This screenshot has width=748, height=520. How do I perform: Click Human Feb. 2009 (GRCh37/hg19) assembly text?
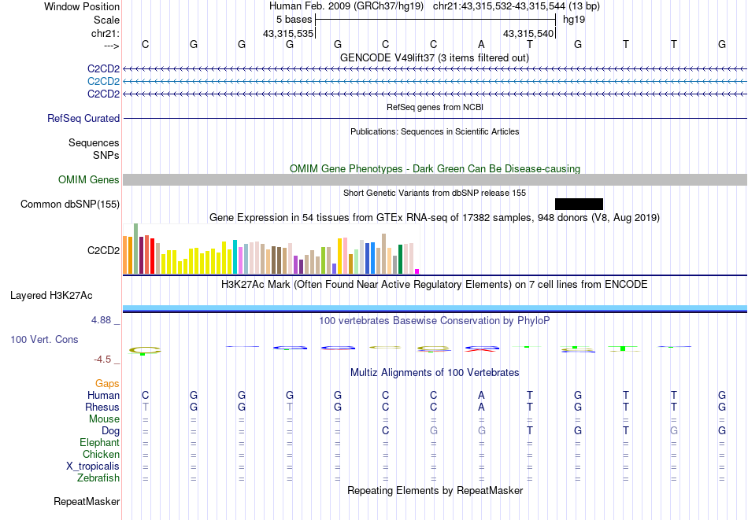[x=346, y=6]
